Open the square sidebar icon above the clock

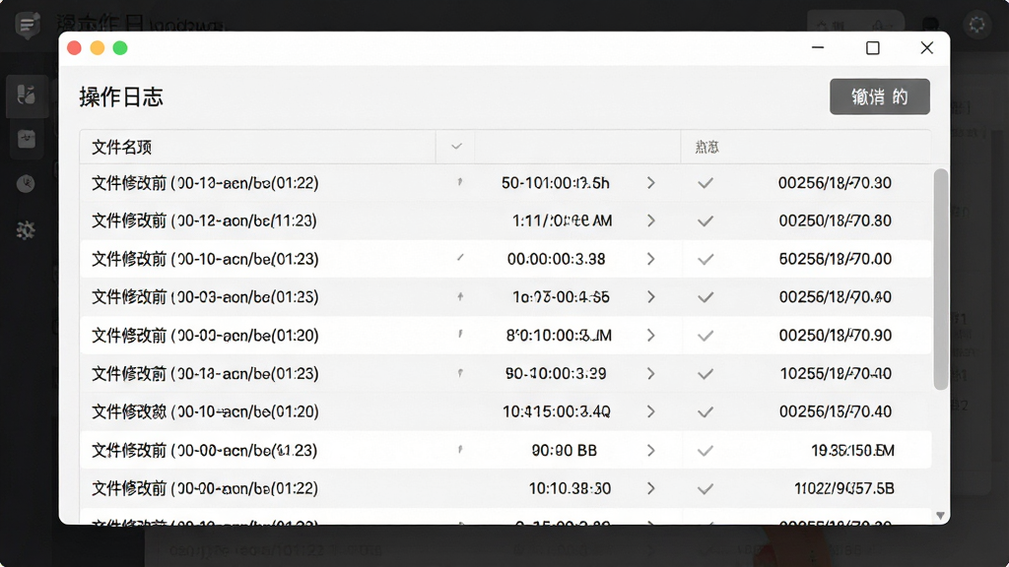(x=27, y=139)
